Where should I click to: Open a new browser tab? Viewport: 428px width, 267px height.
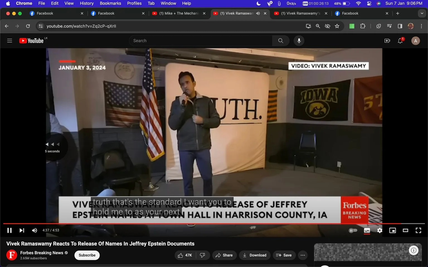398,13
